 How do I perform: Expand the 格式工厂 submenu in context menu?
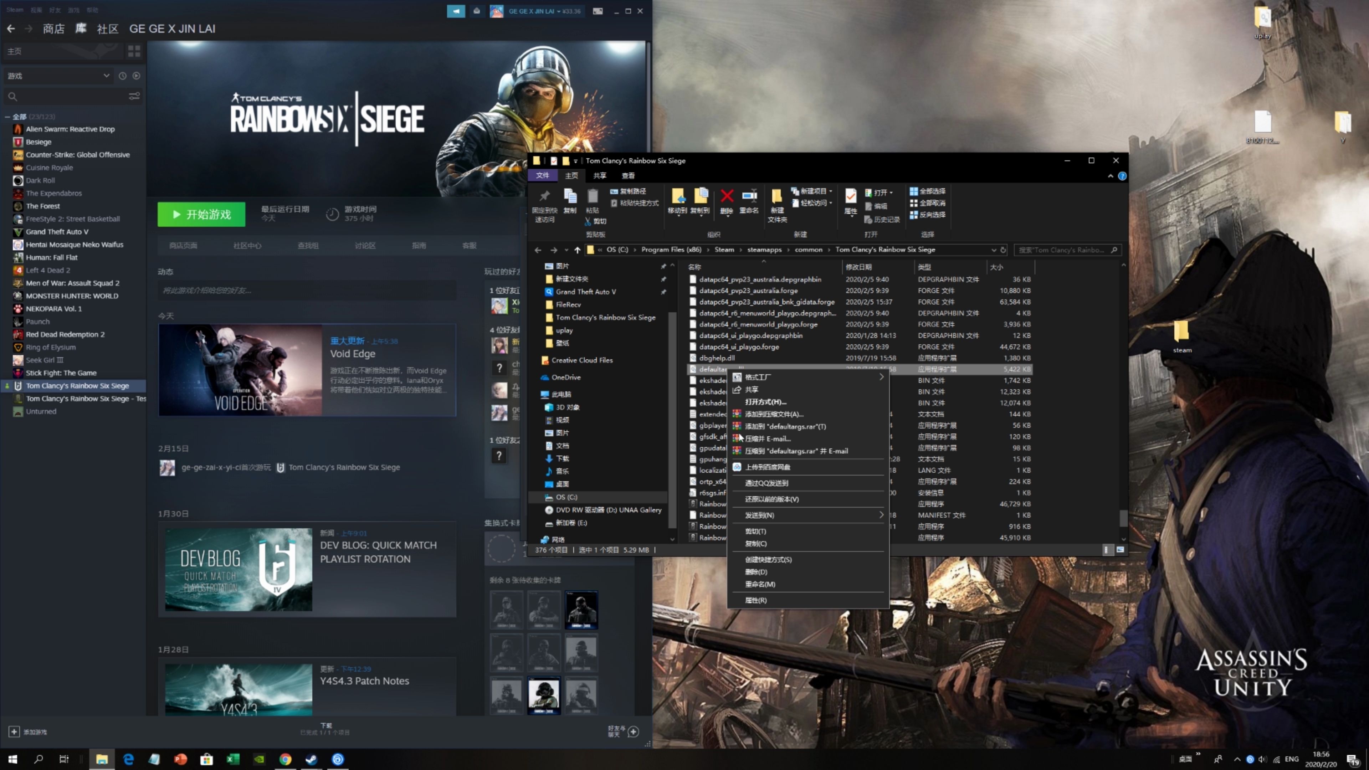881,377
